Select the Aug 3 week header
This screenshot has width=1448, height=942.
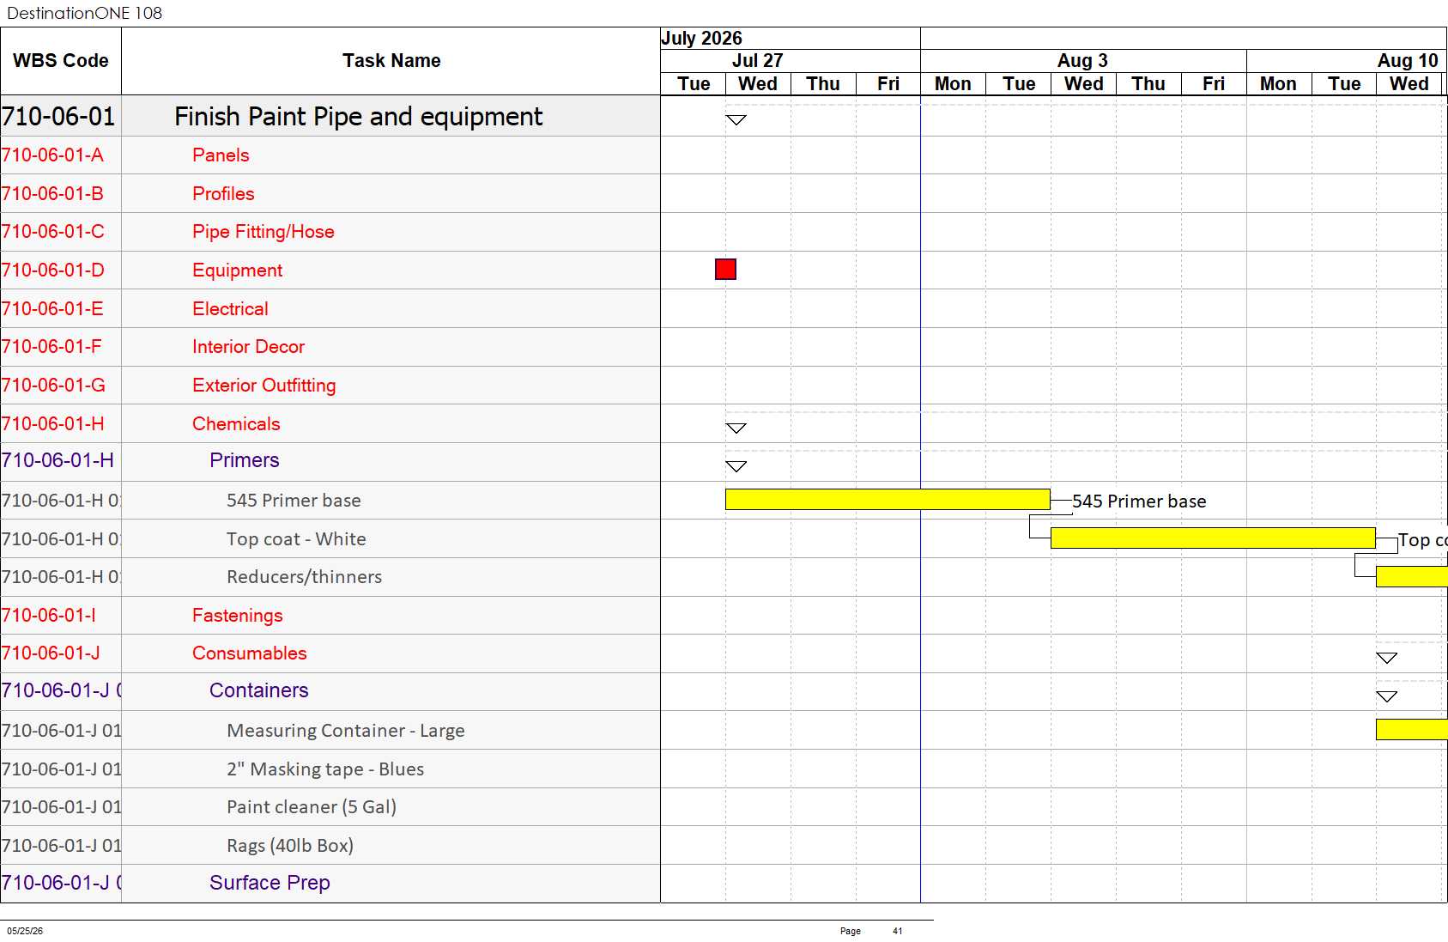click(1082, 61)
